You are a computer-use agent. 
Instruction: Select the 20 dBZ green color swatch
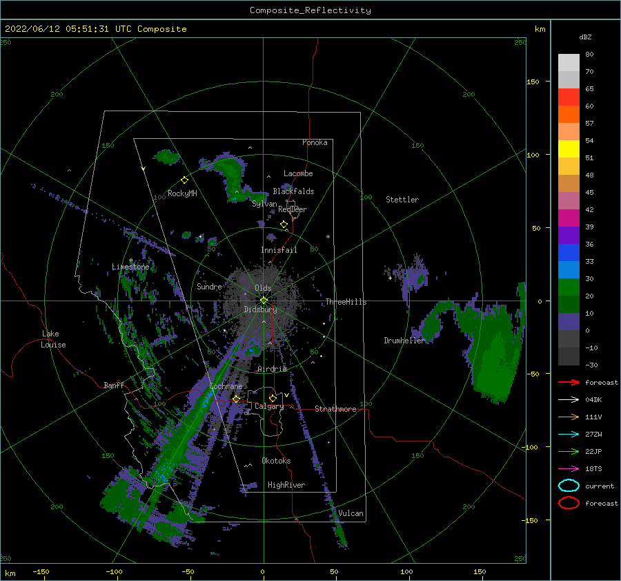569,287
